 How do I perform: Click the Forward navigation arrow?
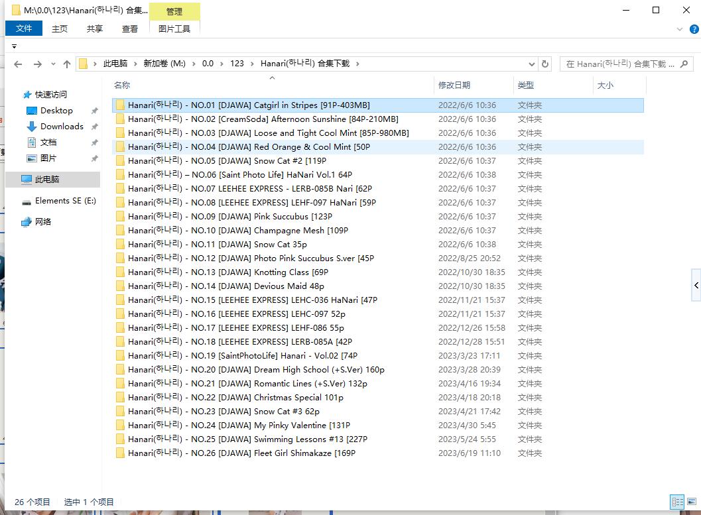point(38,64)
